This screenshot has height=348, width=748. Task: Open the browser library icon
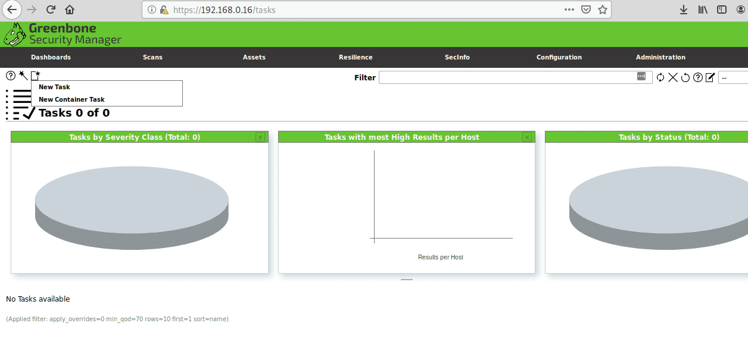(703, 10)
